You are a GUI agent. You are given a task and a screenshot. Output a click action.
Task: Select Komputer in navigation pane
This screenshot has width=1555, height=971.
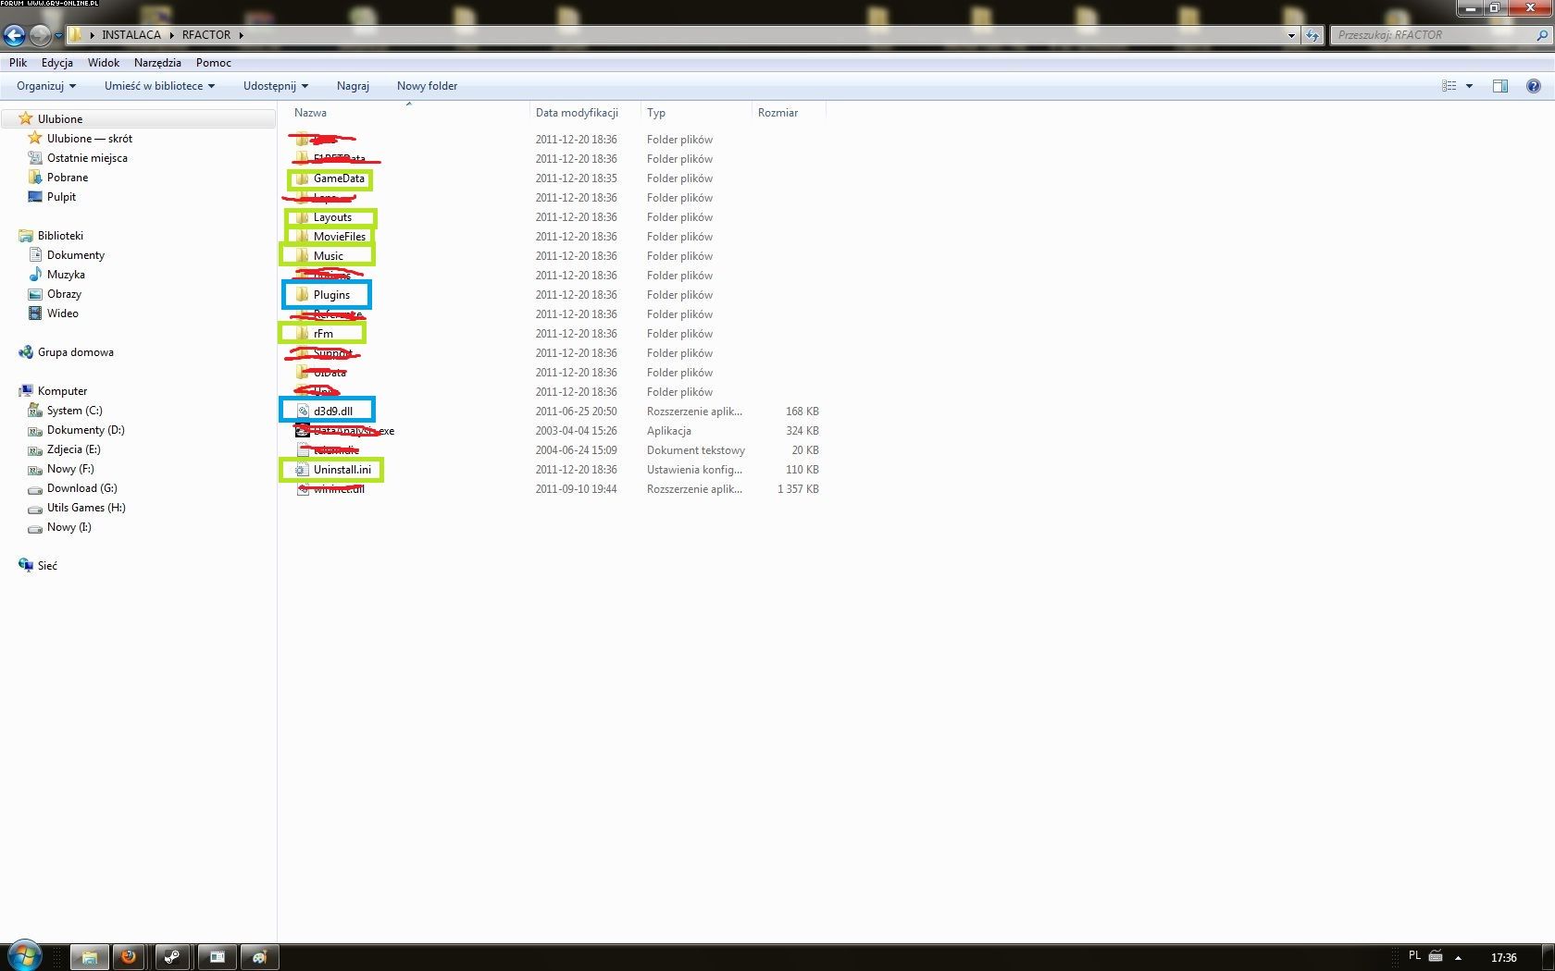coord(62,391)
